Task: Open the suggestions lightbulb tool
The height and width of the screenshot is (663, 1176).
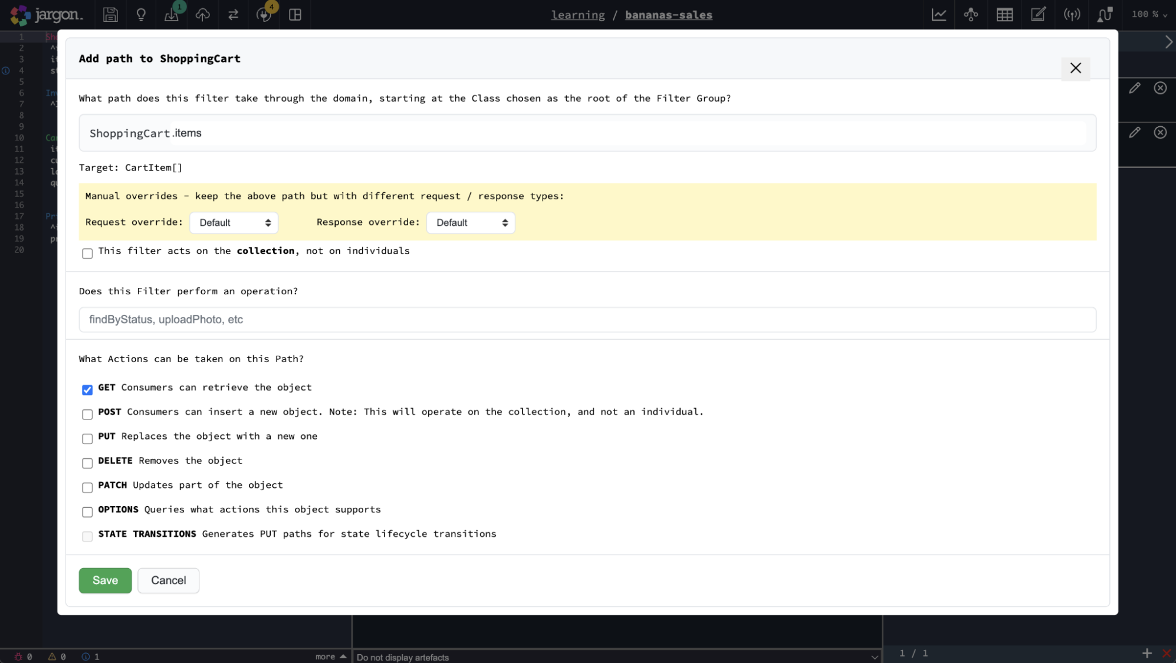Action: [140, 15]
